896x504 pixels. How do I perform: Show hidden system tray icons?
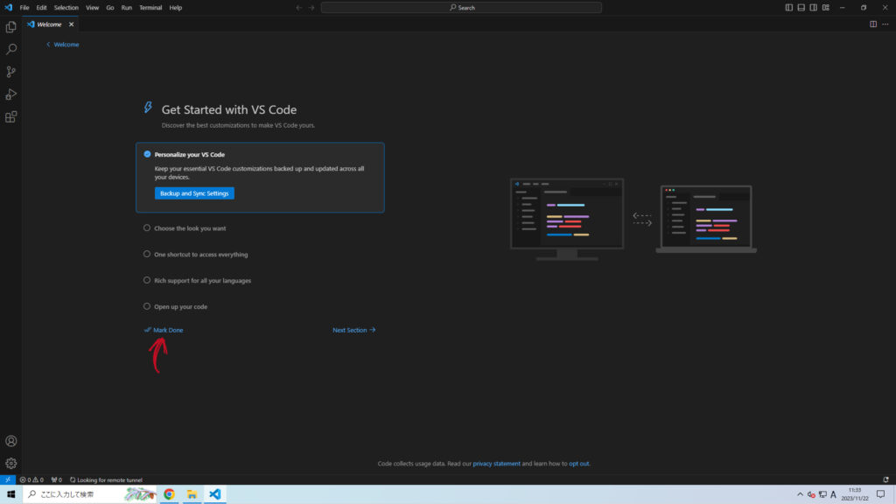click(800, 494)
